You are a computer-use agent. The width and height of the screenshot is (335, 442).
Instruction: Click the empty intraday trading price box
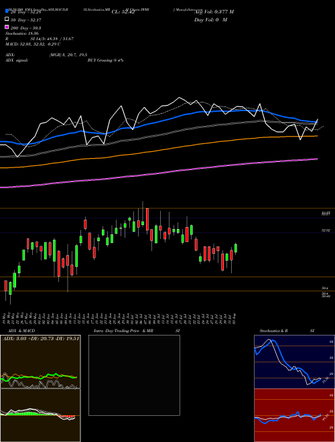pyautogui.click(x=134, y=375)
